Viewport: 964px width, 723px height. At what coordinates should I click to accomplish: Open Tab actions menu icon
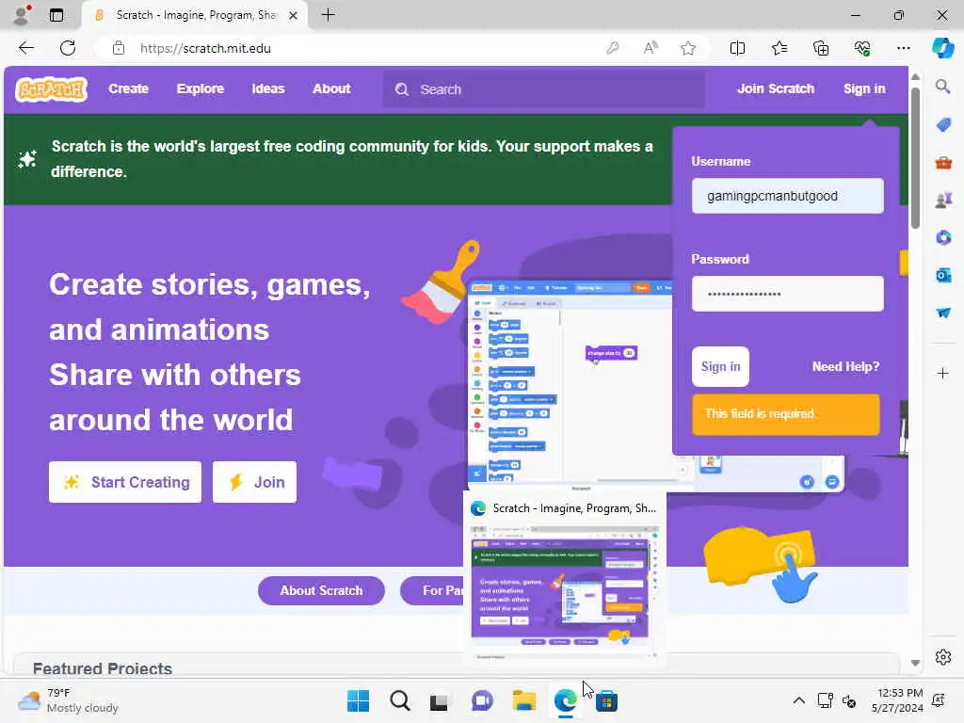click(56, 15)
